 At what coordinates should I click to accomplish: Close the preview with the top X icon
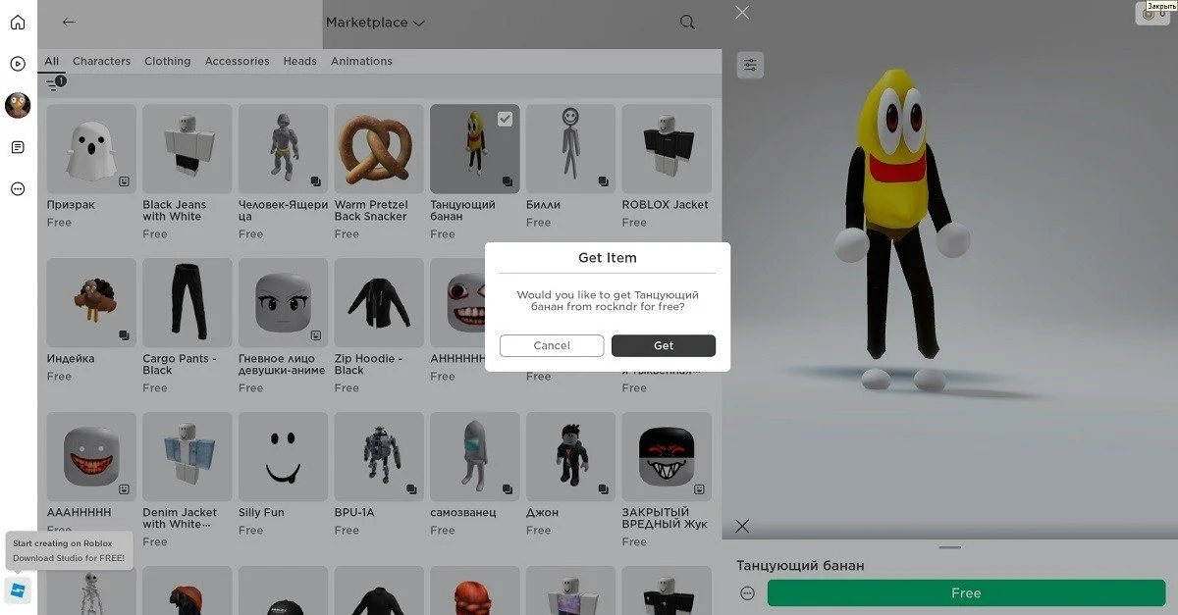click(x=742, y=12)
